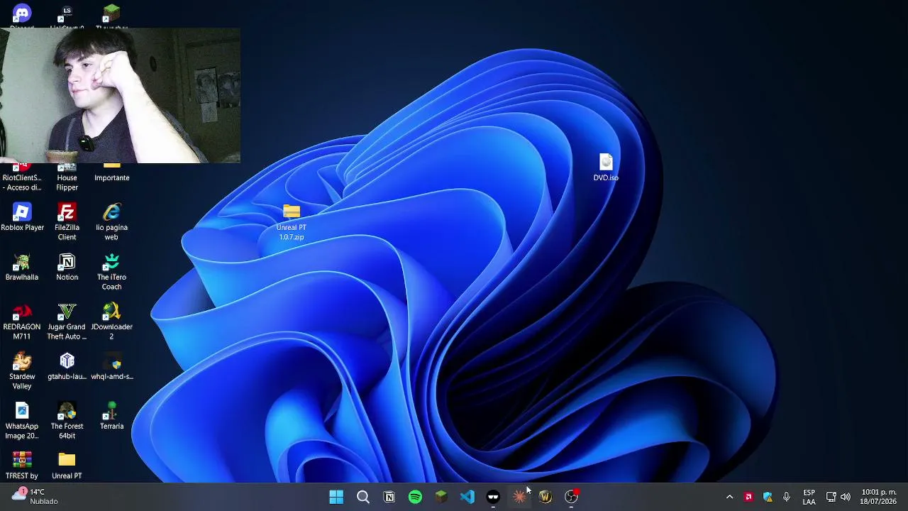Open Notion from the taskbar

click(389, 497)
